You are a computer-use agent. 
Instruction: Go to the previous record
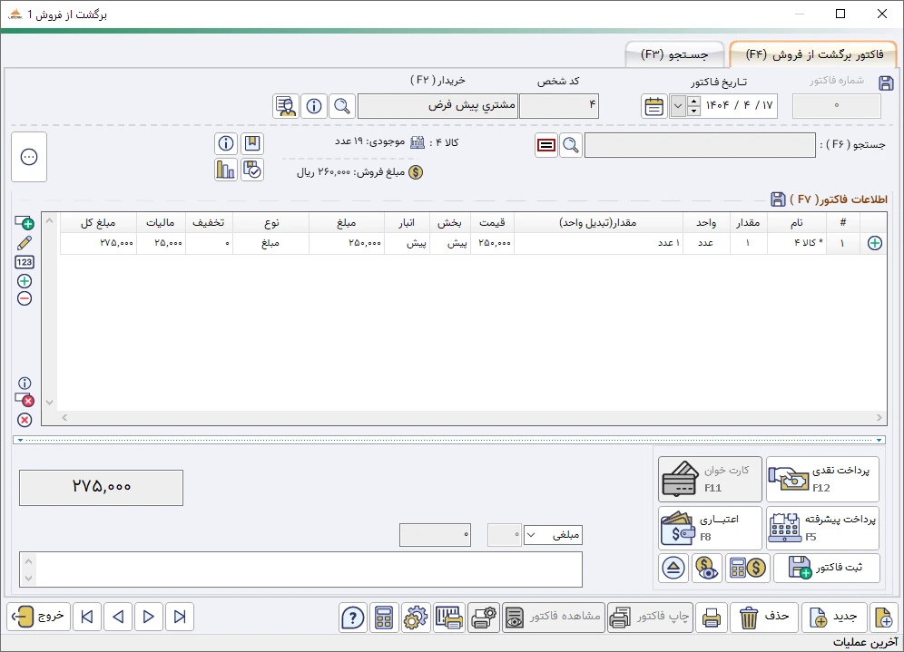(x=118, y=617)
